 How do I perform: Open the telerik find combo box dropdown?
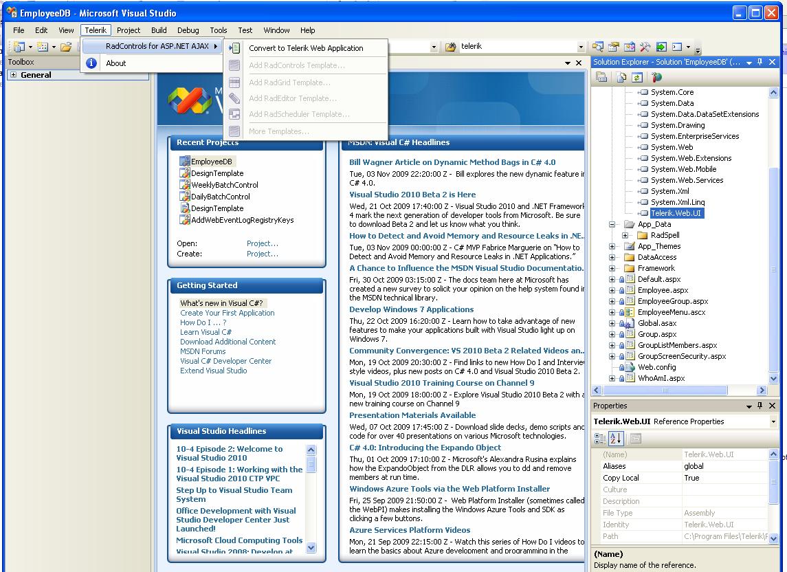581,47
